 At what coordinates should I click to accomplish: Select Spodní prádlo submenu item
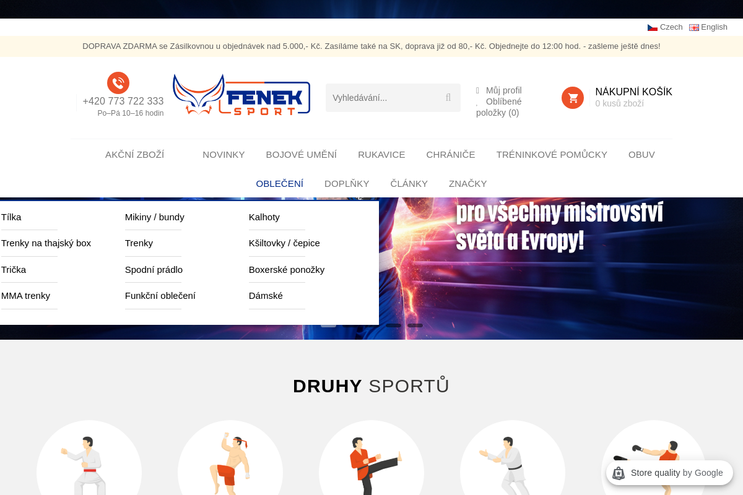point(154,270)
